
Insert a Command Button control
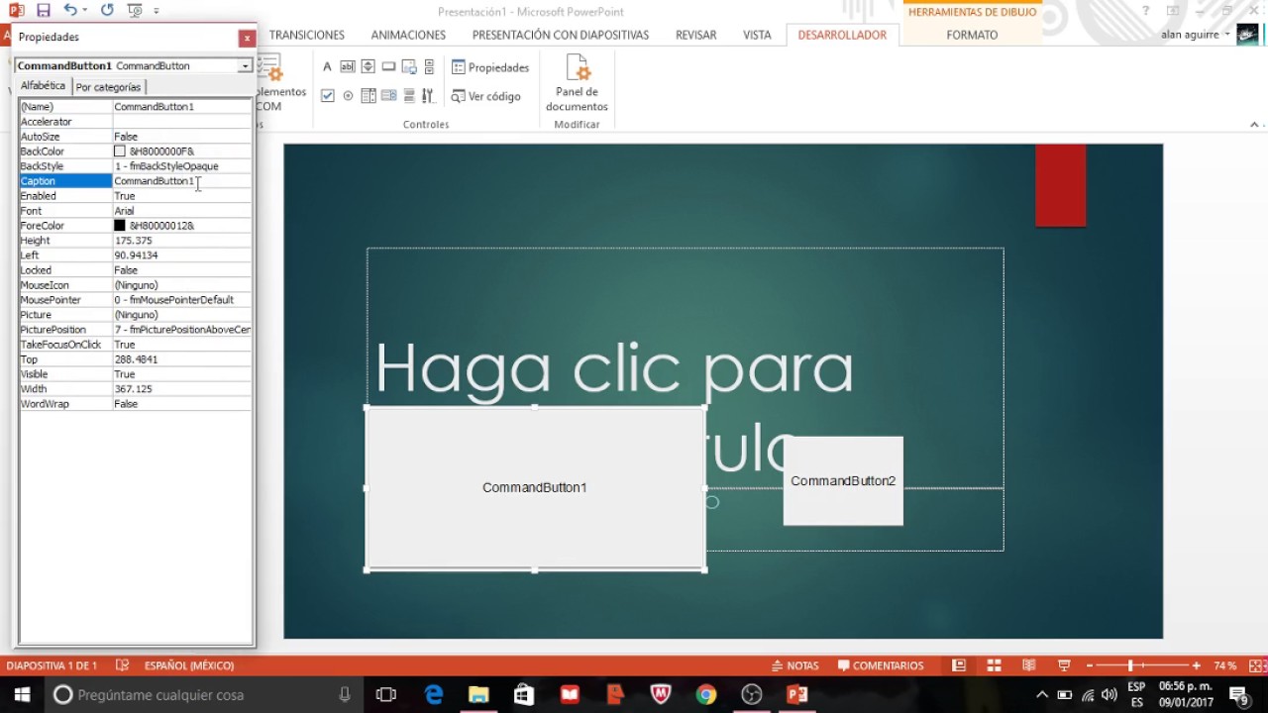388,66
